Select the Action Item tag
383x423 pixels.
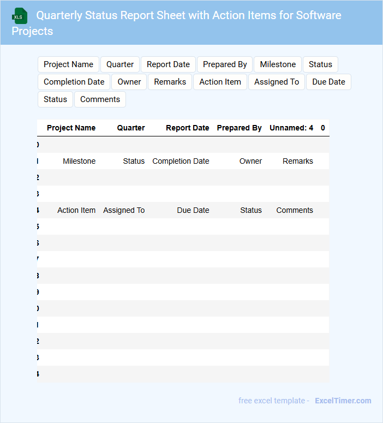pos(220,82)
